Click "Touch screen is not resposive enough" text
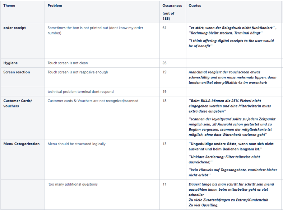Screen dimensions: 283x210 coord(78,72)
